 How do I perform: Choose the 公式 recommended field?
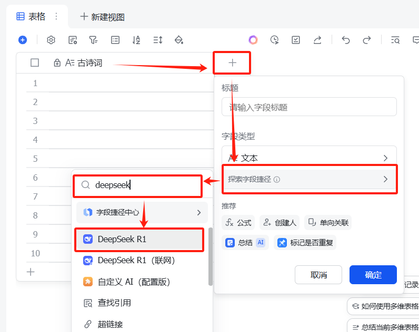point(238,222)
